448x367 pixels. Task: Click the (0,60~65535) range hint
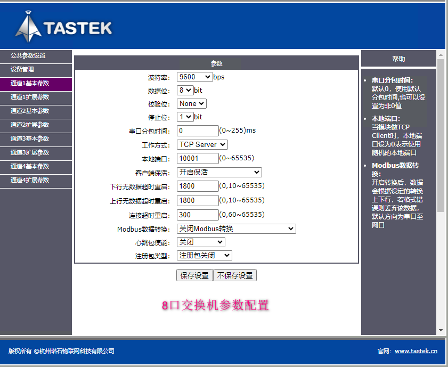[242, 215]
